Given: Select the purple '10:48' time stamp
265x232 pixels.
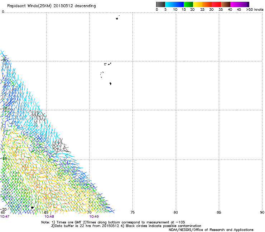Looking at the screenshot, I should coord(49,217).
